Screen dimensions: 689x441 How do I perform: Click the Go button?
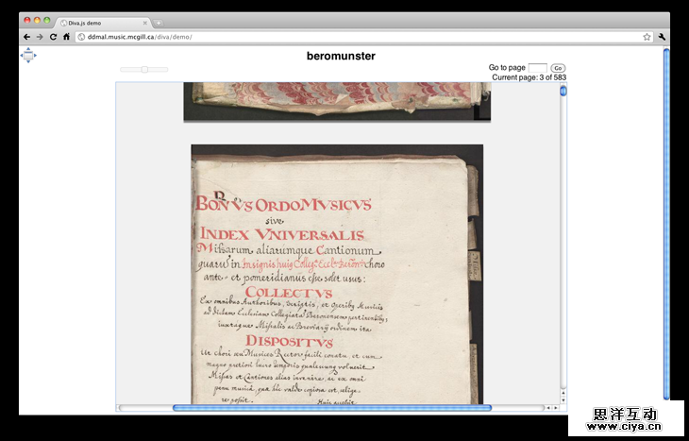click(558, 68)
